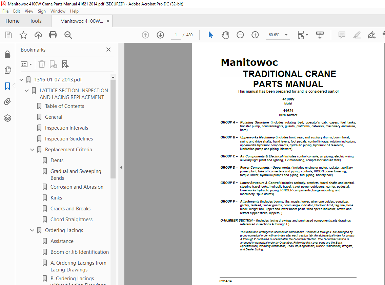This screenshot has height=285, width=385.
Task: Click the Sign document pen icon
Action: click(371, 35)
